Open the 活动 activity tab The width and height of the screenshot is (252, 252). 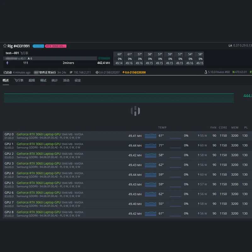click(x=66, y=80)
